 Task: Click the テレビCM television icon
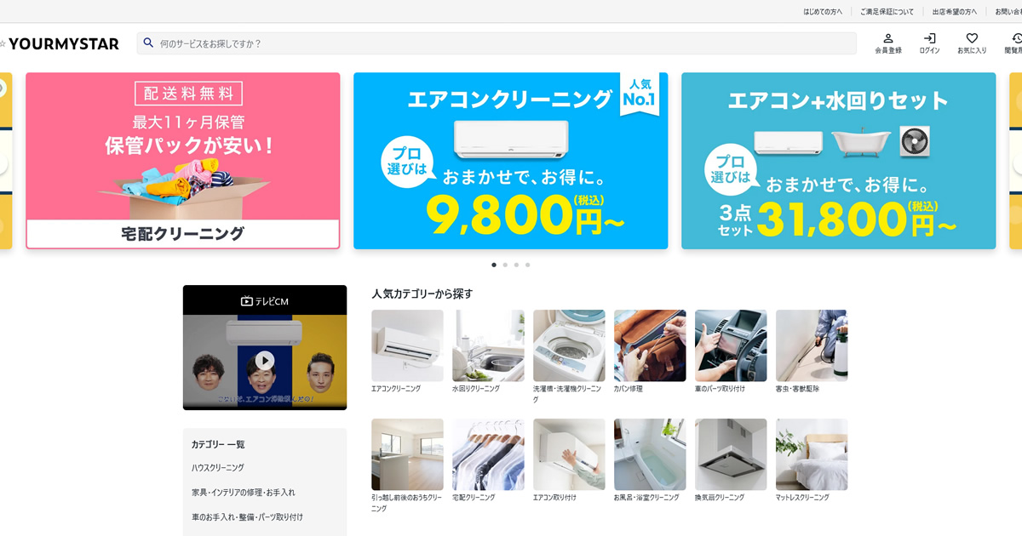[x=247, y=301]
